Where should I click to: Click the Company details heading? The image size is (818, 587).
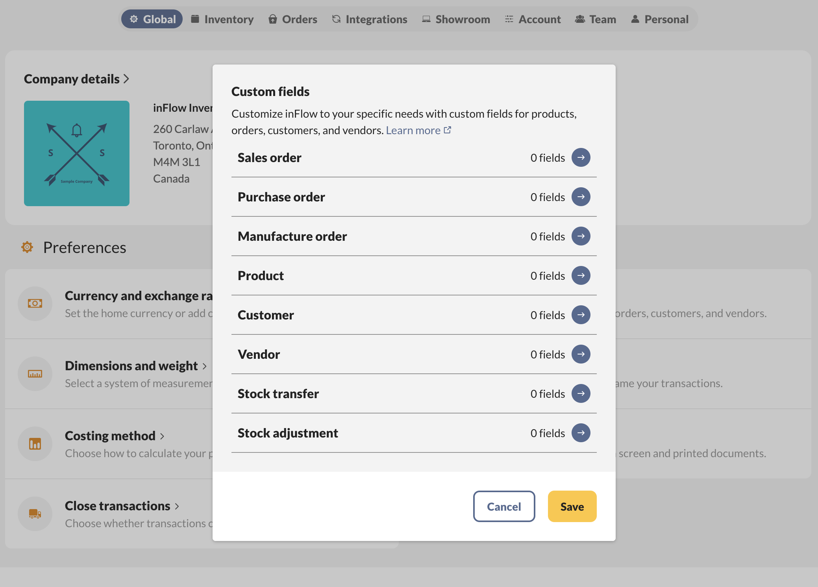coord(72,79)
